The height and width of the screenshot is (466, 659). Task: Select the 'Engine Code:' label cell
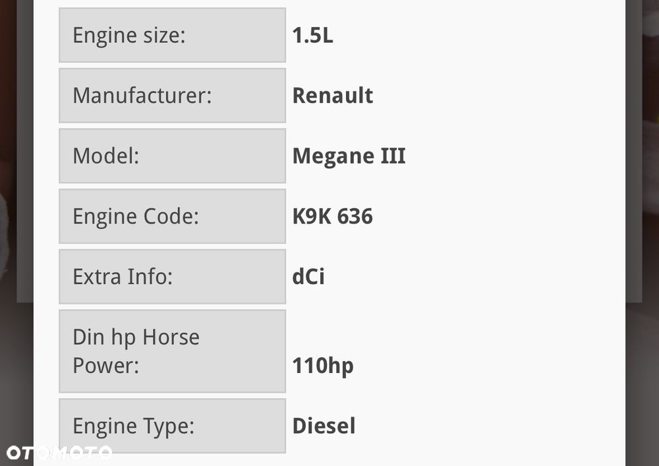pos(172,216)
